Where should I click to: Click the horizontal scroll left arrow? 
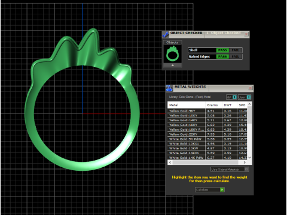pyautogui.click(x=170, y=162)
